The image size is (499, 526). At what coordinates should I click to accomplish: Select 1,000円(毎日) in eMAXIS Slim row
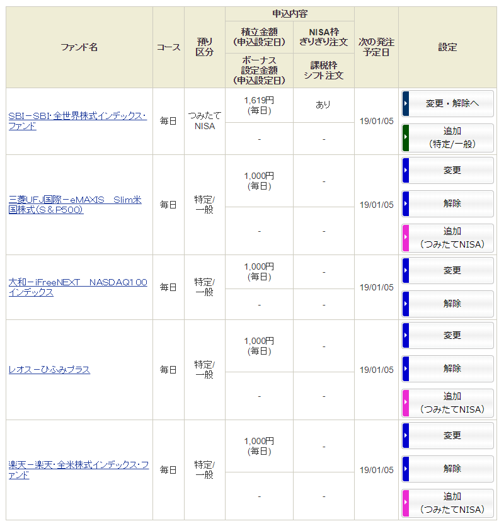coord(259,181)
